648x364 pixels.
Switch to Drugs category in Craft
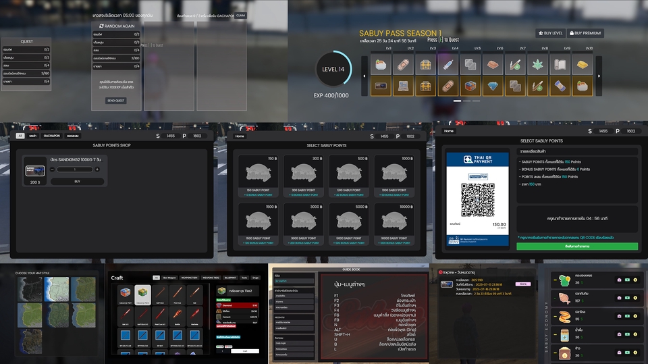pyautogui.click(x=255, y=278)
